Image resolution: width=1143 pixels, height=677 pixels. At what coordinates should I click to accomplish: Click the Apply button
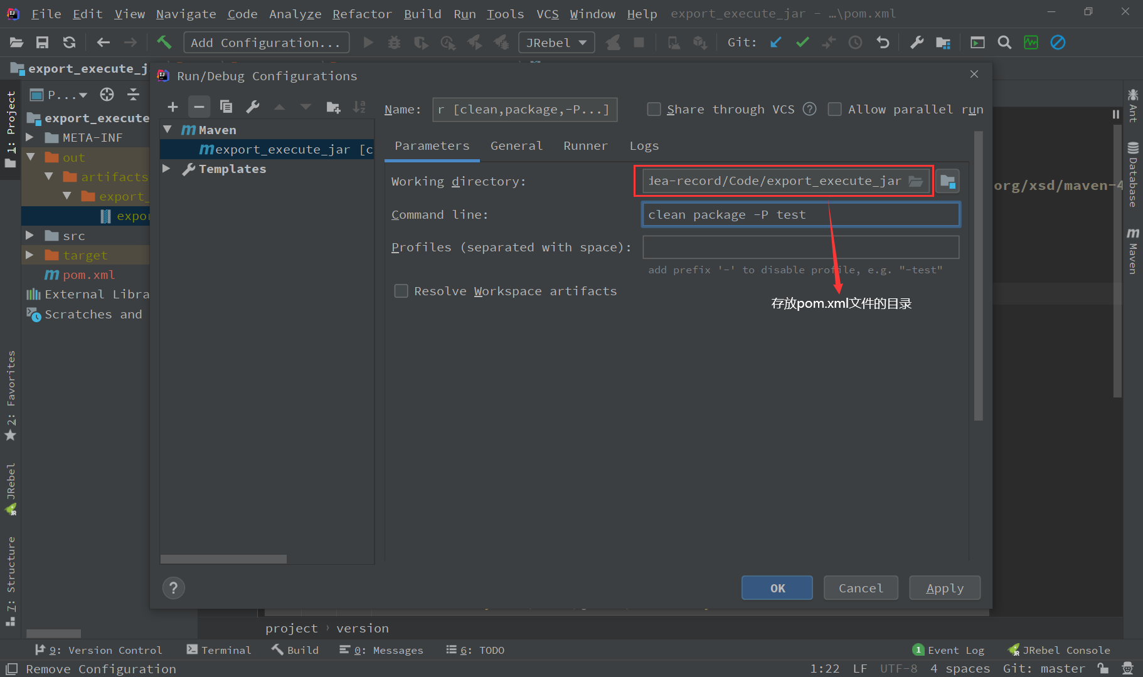[945, 588]
